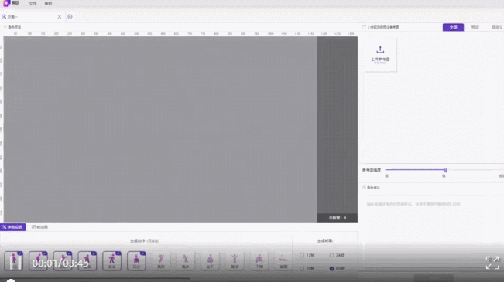Click the purple 全部 filter button
The width and height of the screenshot is (504, 282).
point(453,27)
